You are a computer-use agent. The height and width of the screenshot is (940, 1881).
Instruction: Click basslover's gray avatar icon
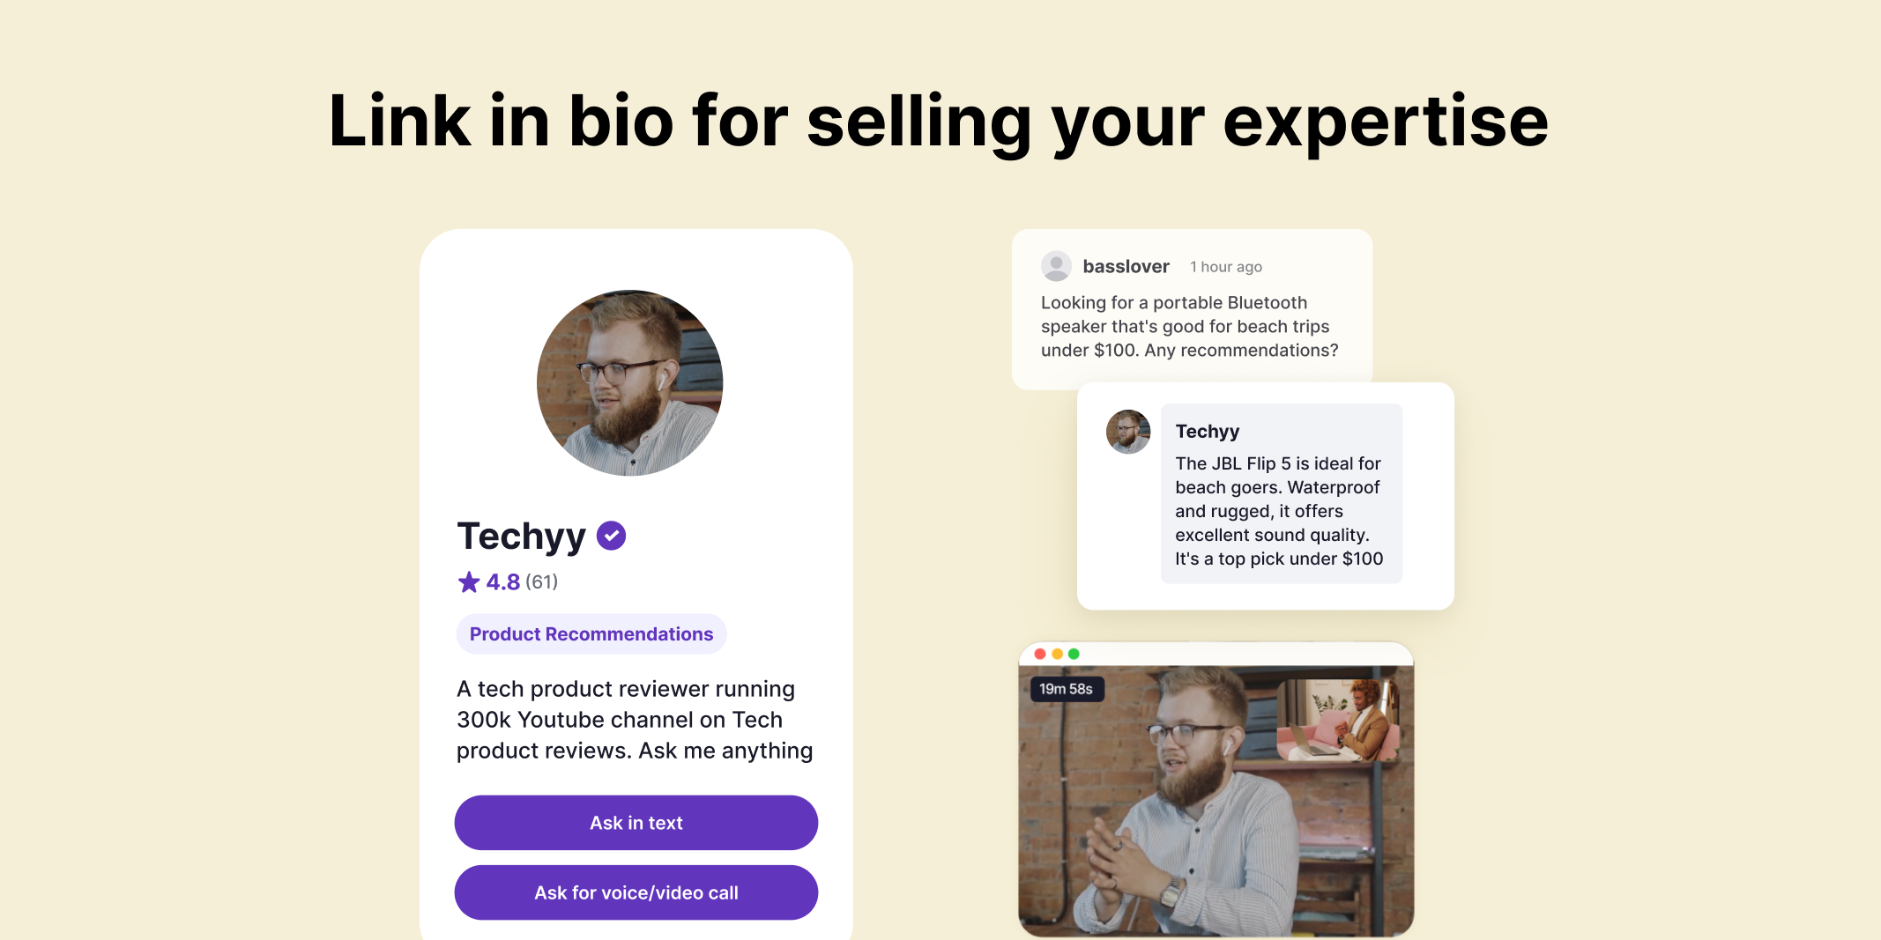1056,266
